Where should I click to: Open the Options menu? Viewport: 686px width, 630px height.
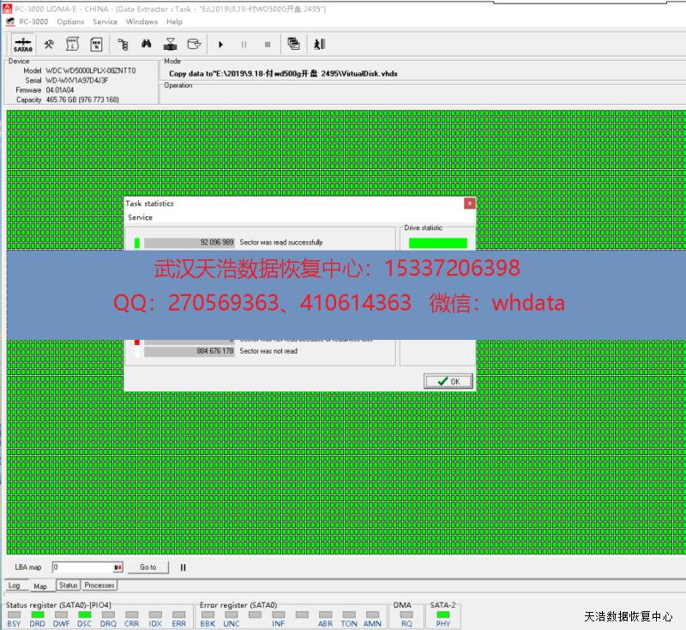tap(70, 21)
